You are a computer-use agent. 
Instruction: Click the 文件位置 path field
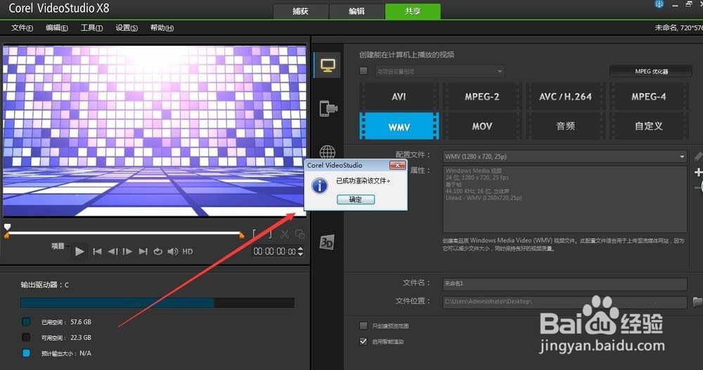tap(565, 301)
